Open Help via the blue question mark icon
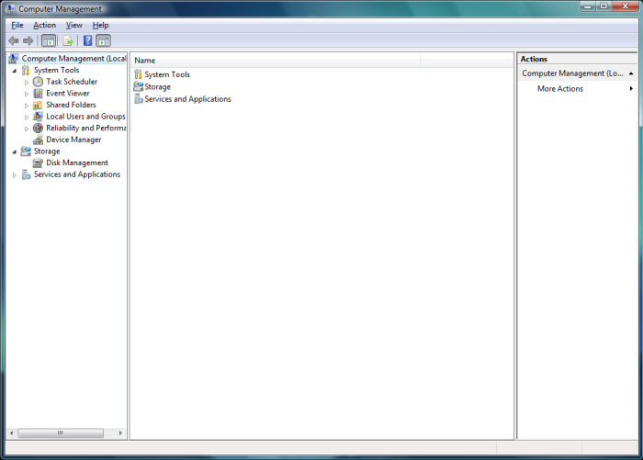This screenshot has height=460, width=643. [x=87, y=40]
